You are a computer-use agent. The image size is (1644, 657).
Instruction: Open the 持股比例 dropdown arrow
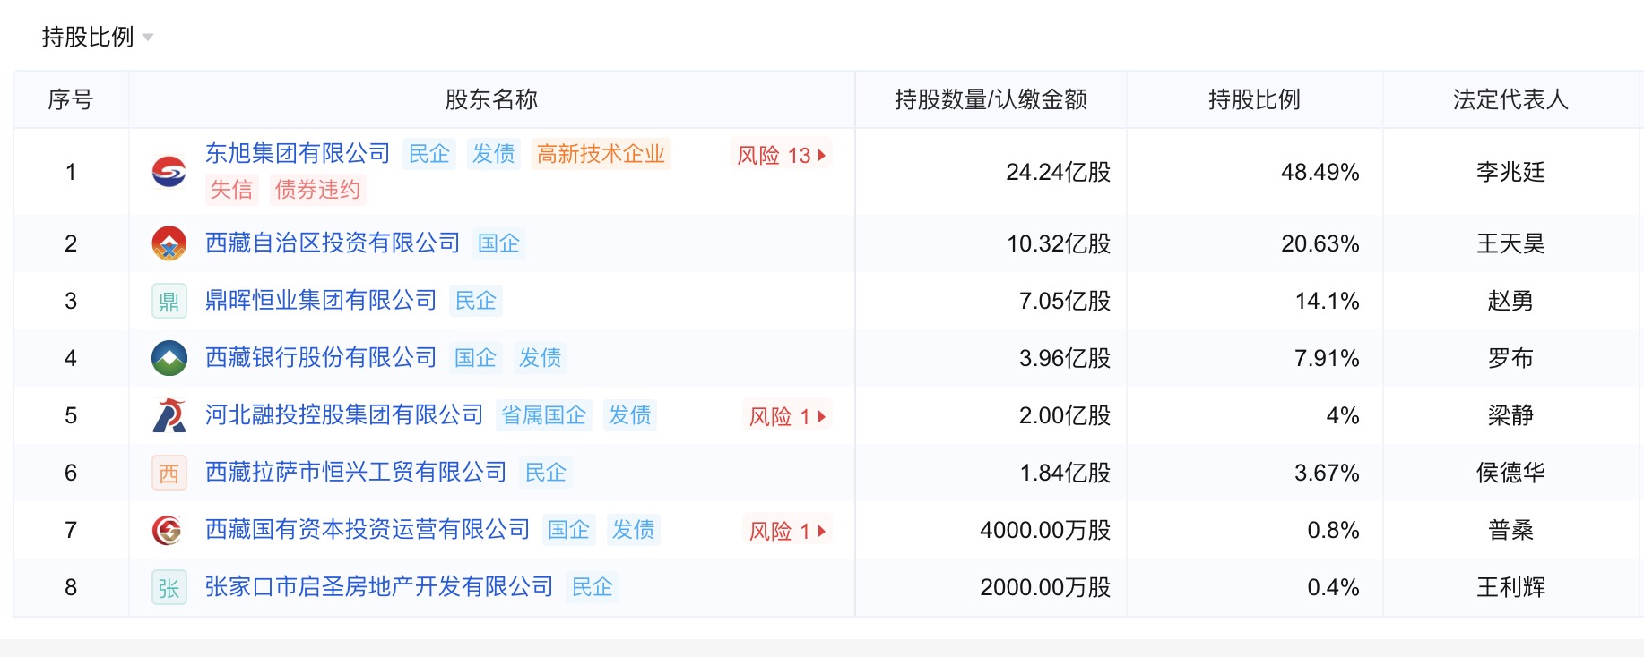[x=148, y=38]
